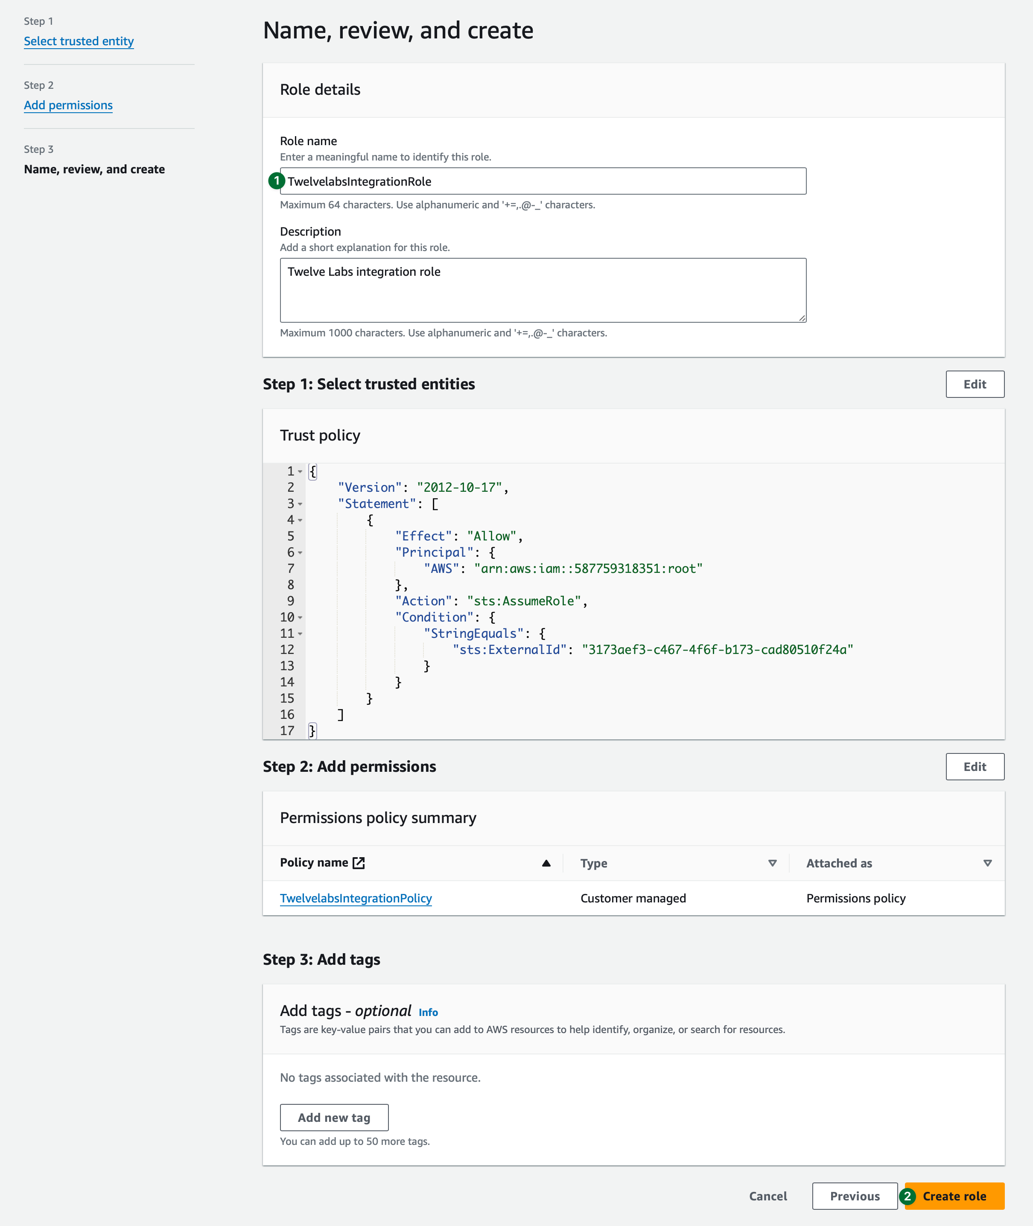1033x1226 pixels.
Task: Click the green badge numbered 1
Action: 277,181
